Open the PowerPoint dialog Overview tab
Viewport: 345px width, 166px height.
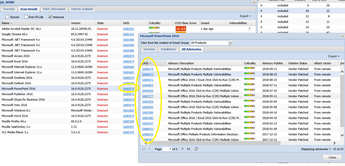click(149, 49)
